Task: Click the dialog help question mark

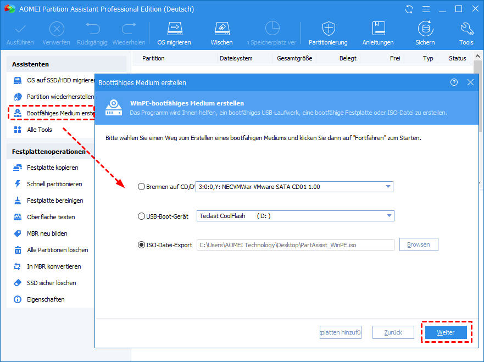Action: pyautogui.click(x=454, y=82)
